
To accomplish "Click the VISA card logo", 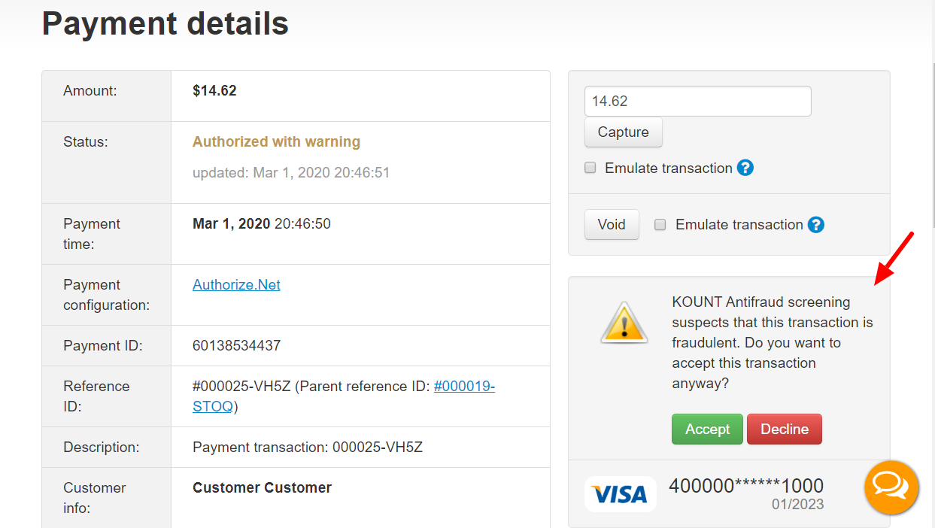I will click(x=620, y=494).
